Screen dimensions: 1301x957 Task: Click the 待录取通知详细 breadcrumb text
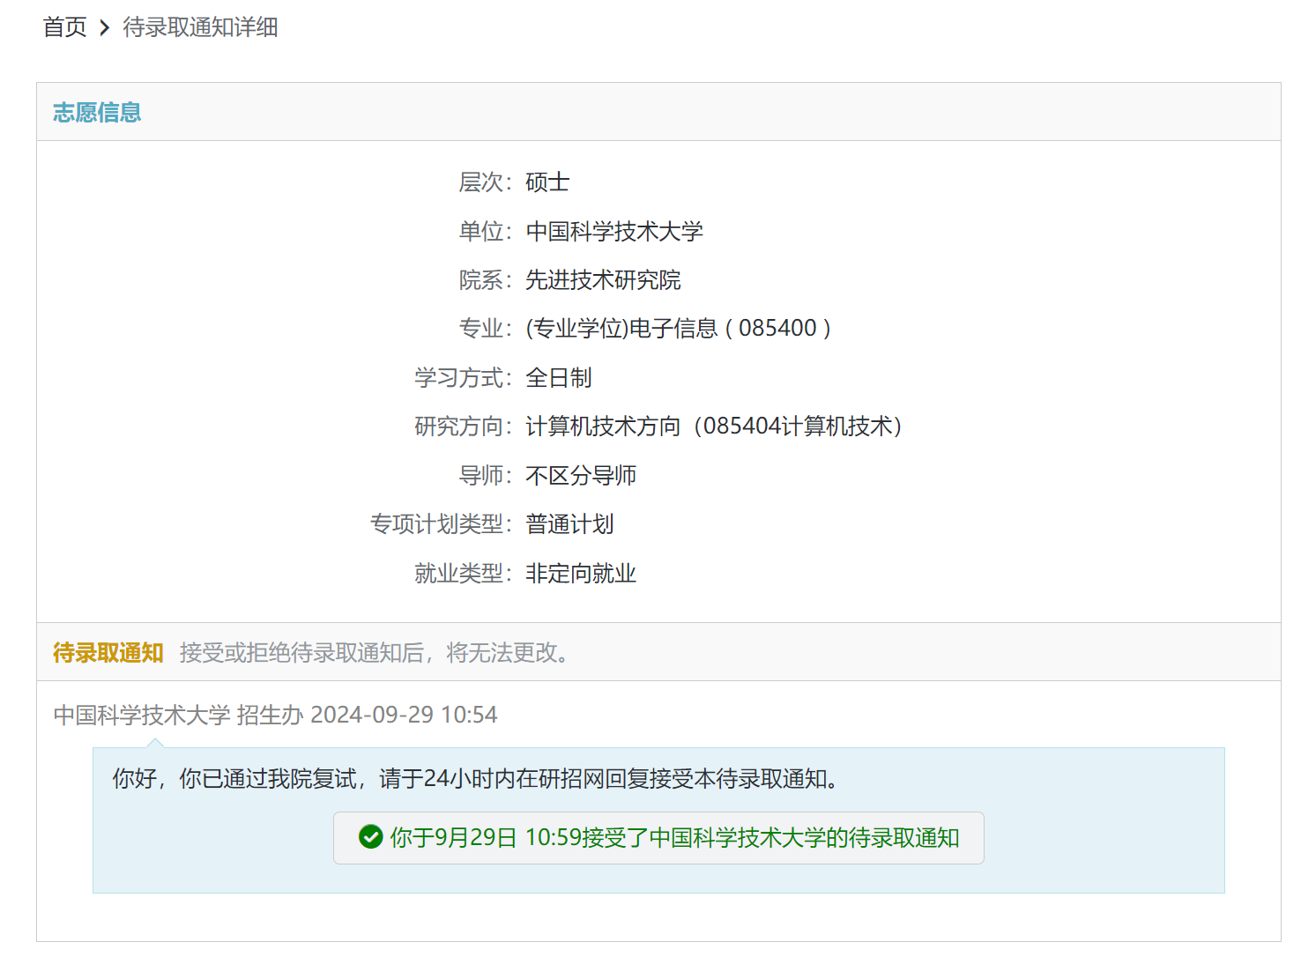[x=200, y=27]
